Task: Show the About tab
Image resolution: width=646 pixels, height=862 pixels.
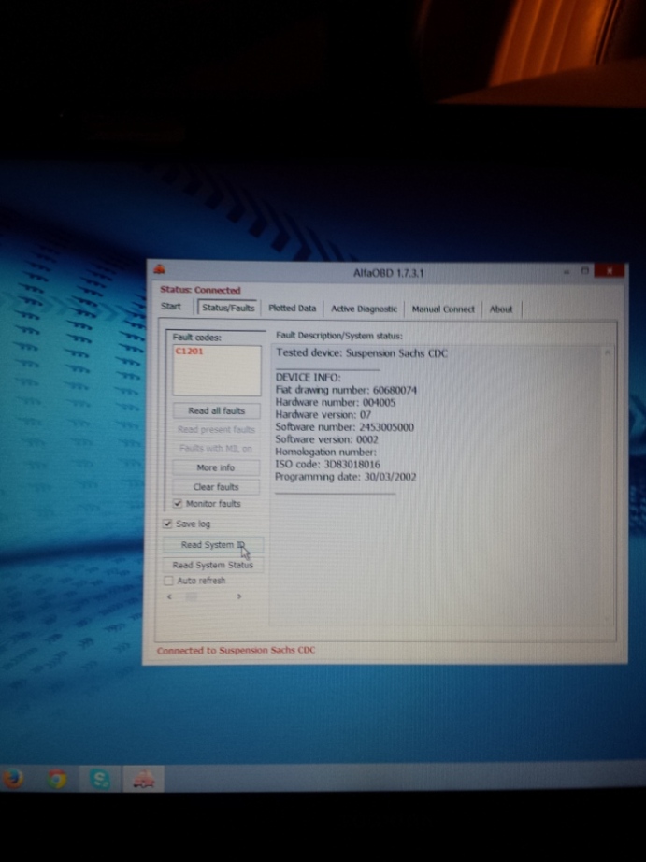Action: pos(501,309)
